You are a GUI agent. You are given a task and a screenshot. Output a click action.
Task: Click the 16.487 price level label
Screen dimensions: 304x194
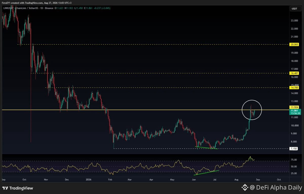[294, 73]
